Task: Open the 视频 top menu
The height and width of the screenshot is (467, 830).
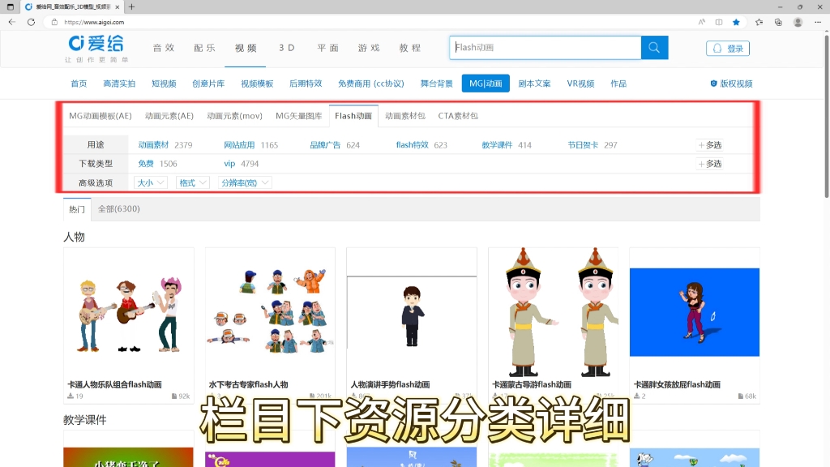Action: point(246,48)
